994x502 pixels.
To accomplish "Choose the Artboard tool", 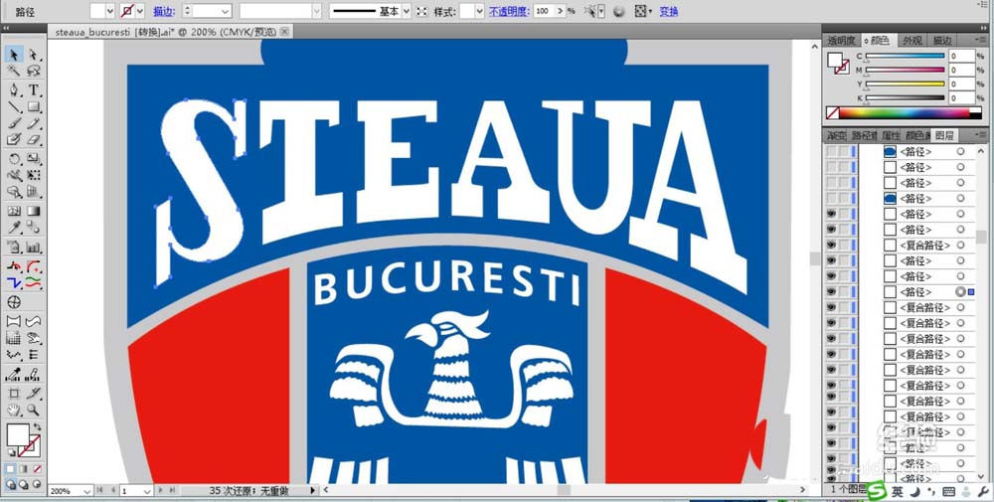I will [14, 394].
